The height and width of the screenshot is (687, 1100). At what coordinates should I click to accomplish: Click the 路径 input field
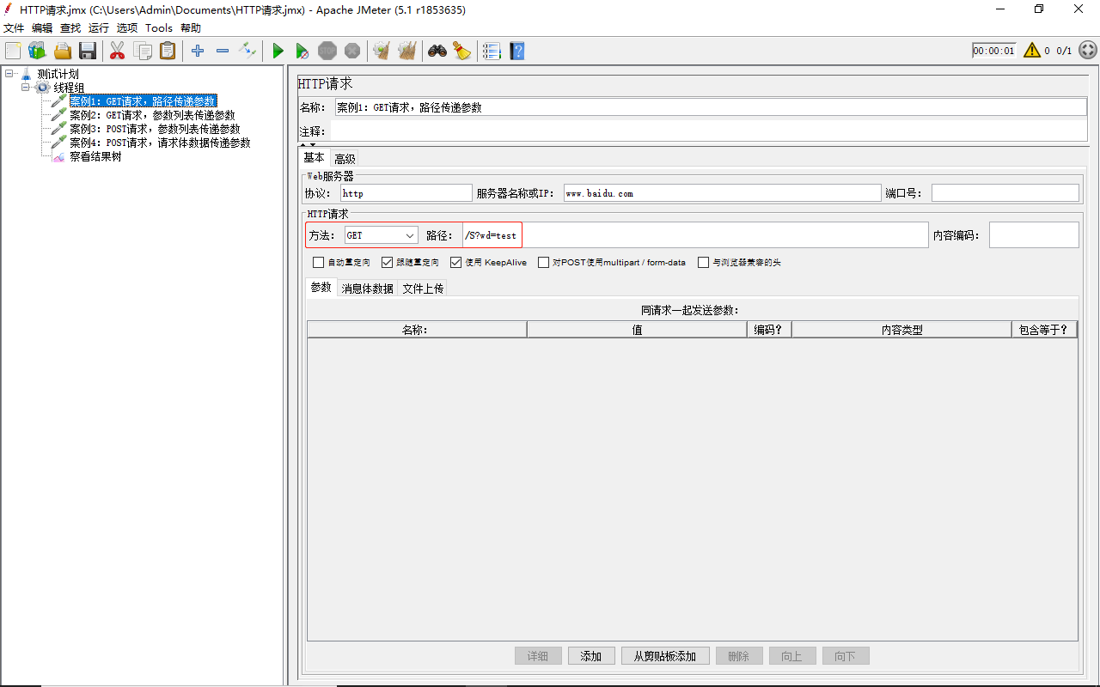pos(695,235)
